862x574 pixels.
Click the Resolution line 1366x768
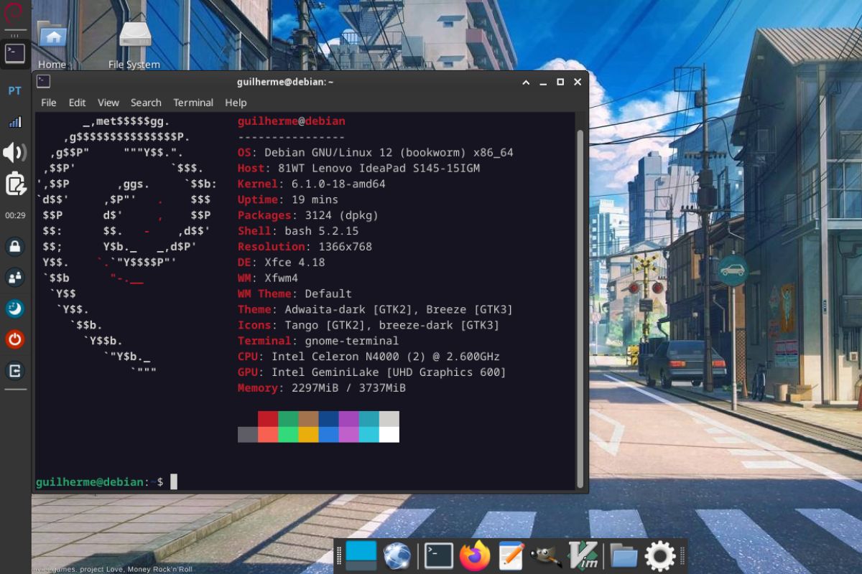click(305, 248)
